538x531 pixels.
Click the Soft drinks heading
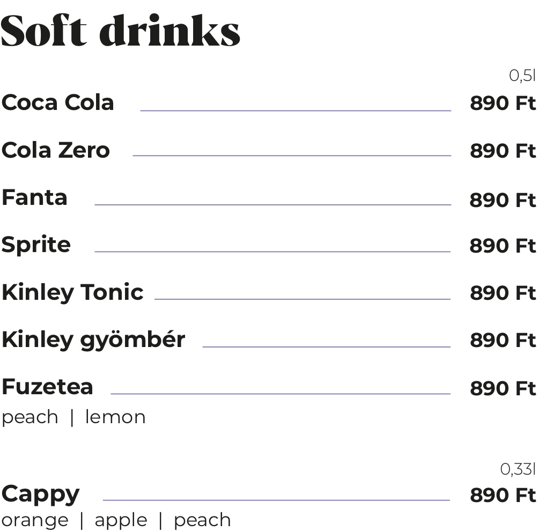coord(121,31)
